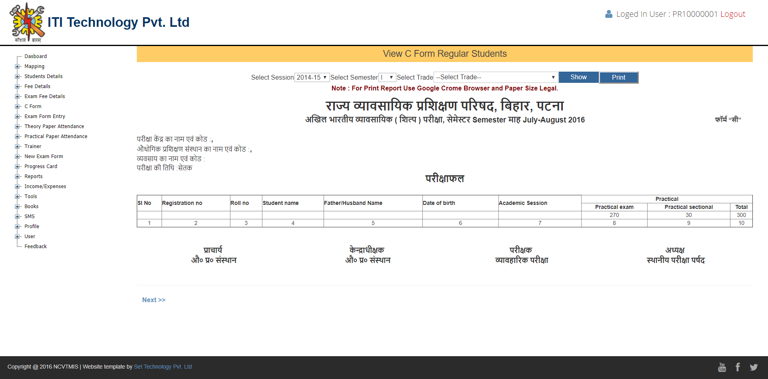Viewport: 768px width, 379px height.
Task: Open the Select Session dropdown
Action: point(312,77)
